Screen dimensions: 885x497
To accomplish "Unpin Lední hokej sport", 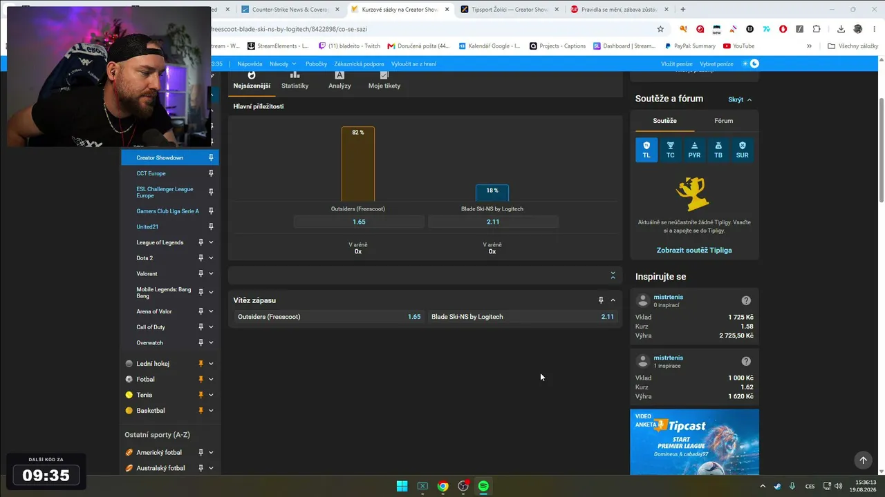I will tap(201, 364).
